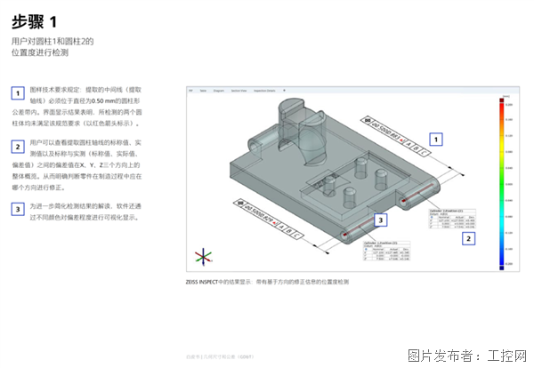Switch to the Table tab
Image resolution: width=534 pixels, height=368 pixels.
point(202,90)
